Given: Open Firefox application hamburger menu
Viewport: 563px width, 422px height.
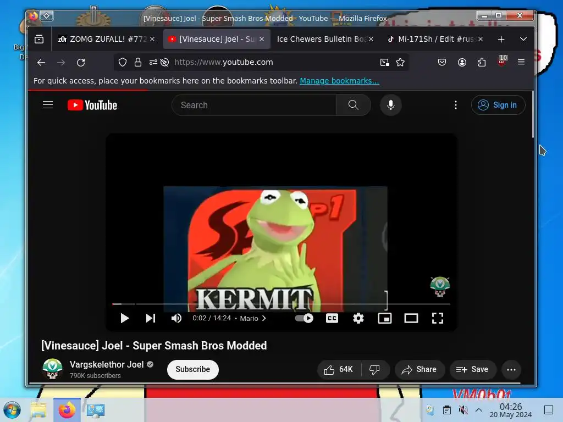Looking at the screenshot, I should [521, 63].
